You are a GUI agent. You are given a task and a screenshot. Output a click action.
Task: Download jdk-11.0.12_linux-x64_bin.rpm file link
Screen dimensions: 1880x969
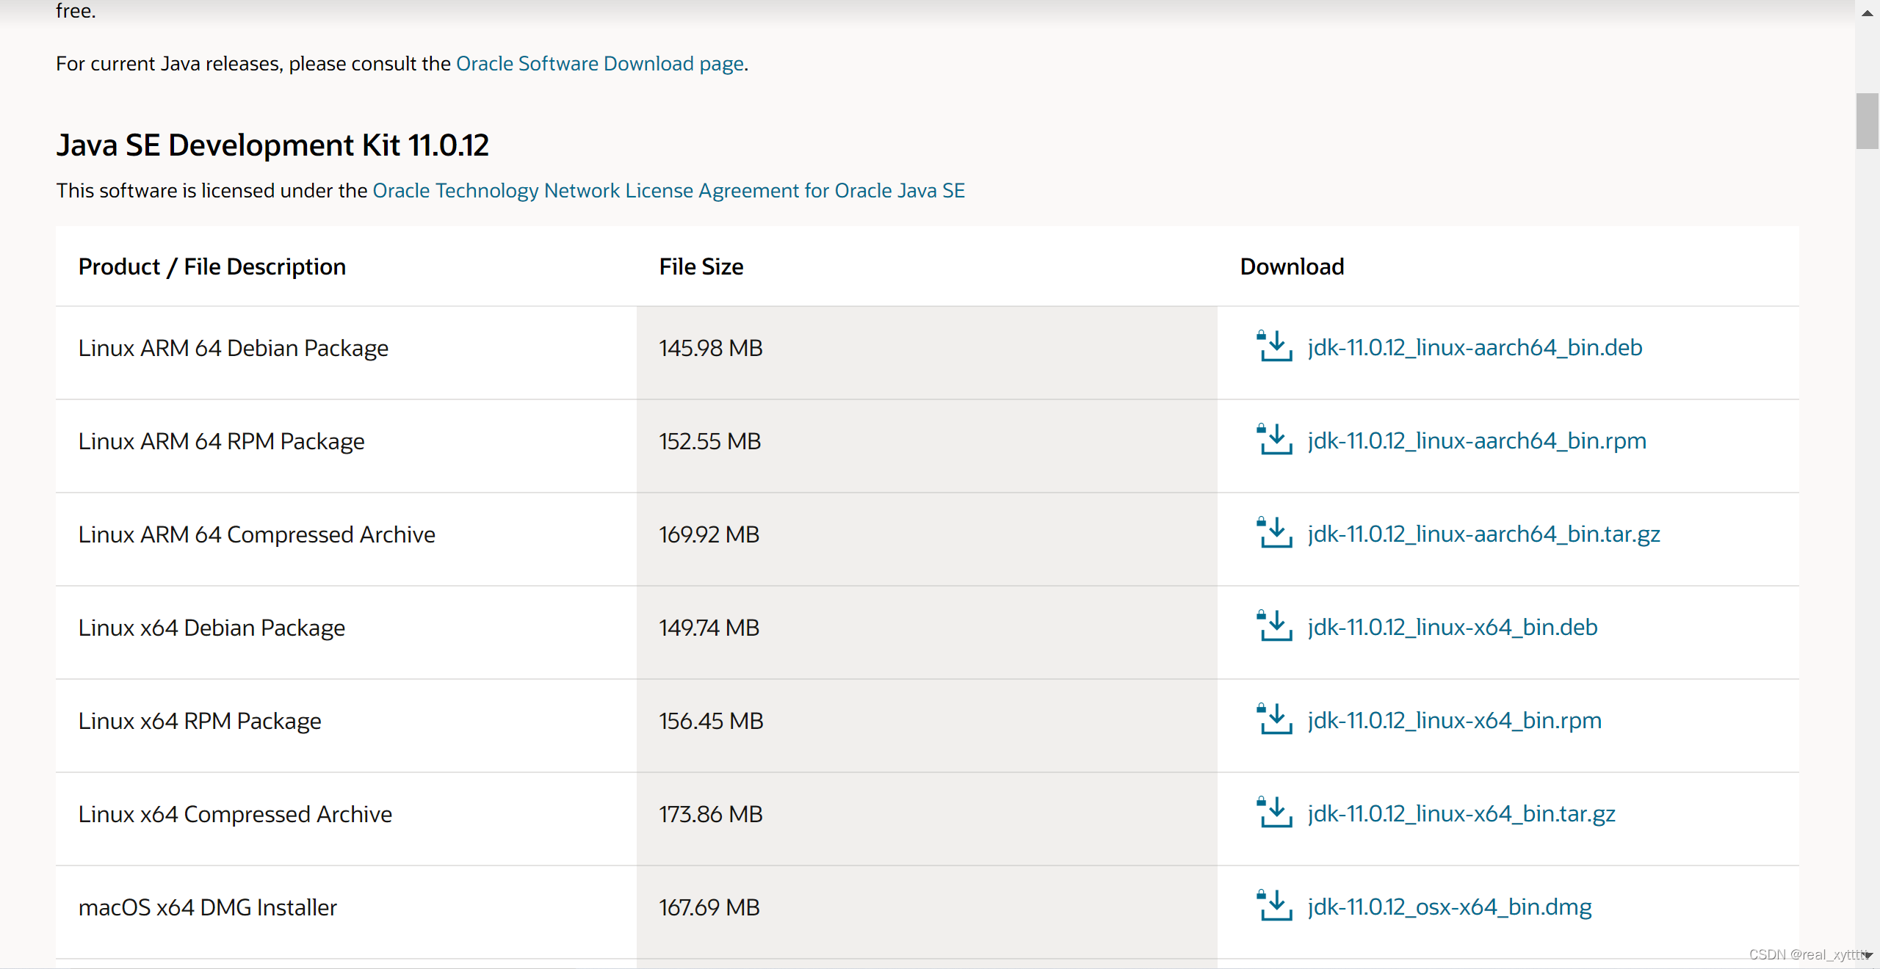point(1454,720)
